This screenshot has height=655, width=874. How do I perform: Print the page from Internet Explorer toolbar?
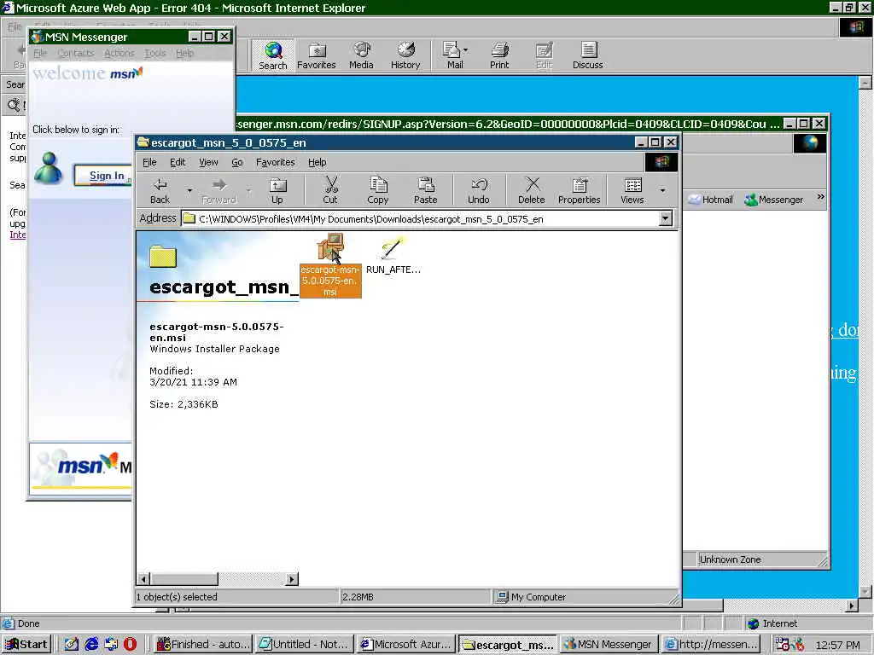499,55
